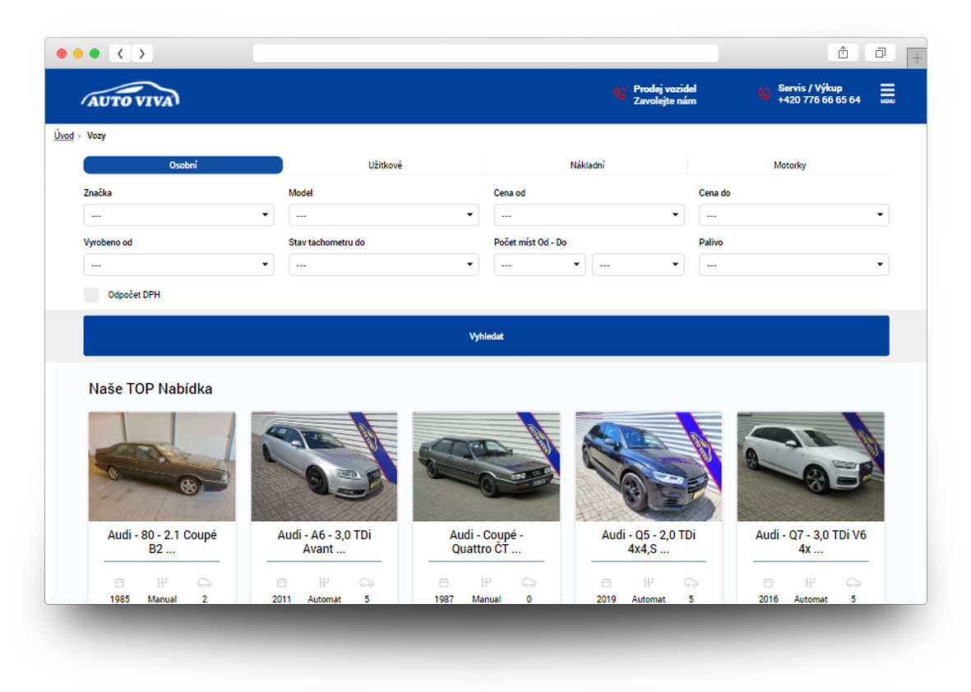Click the Vyhledat search button
Image resolution: width=971 pixels, height=692 pixels.
coord(486,336)
